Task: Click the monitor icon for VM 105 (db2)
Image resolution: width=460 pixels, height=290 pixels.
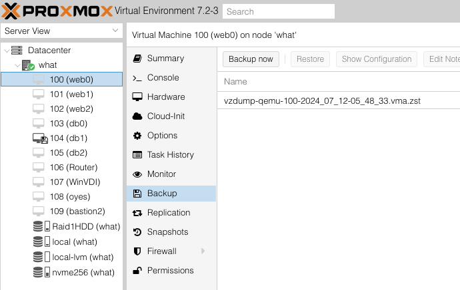Action: [39, 153]
